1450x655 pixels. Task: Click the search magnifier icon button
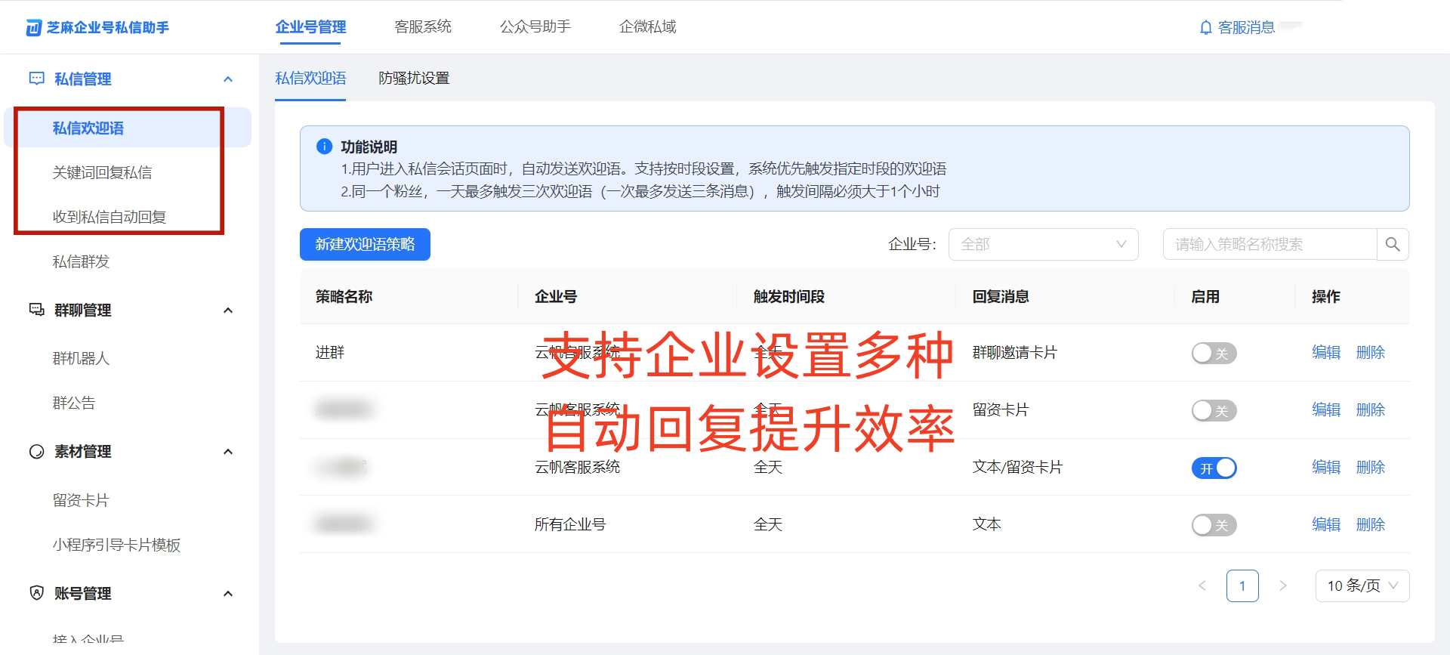pos(1393,244)
